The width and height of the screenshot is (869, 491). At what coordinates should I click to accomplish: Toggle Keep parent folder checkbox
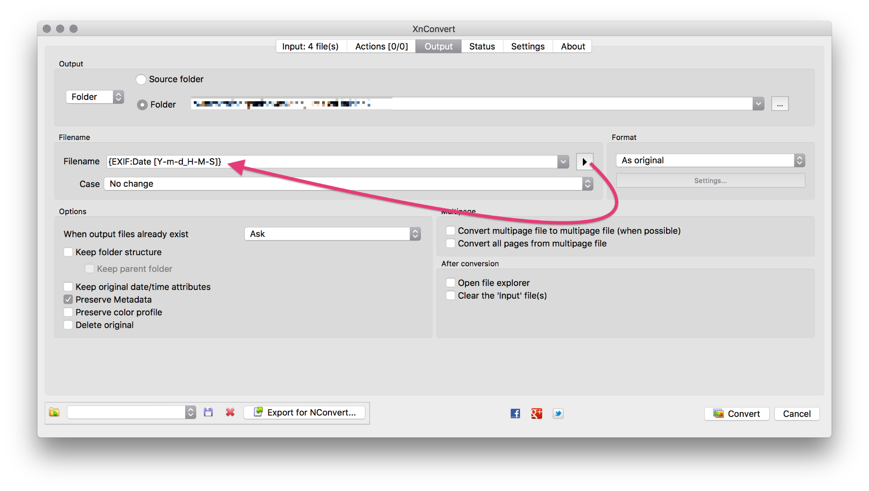[x=90, y=269]
